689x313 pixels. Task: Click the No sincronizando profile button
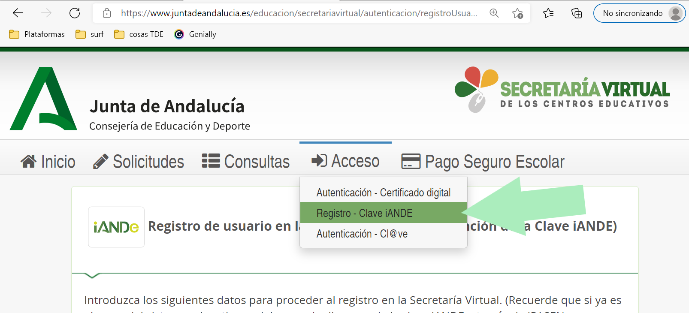pos(639,13)
